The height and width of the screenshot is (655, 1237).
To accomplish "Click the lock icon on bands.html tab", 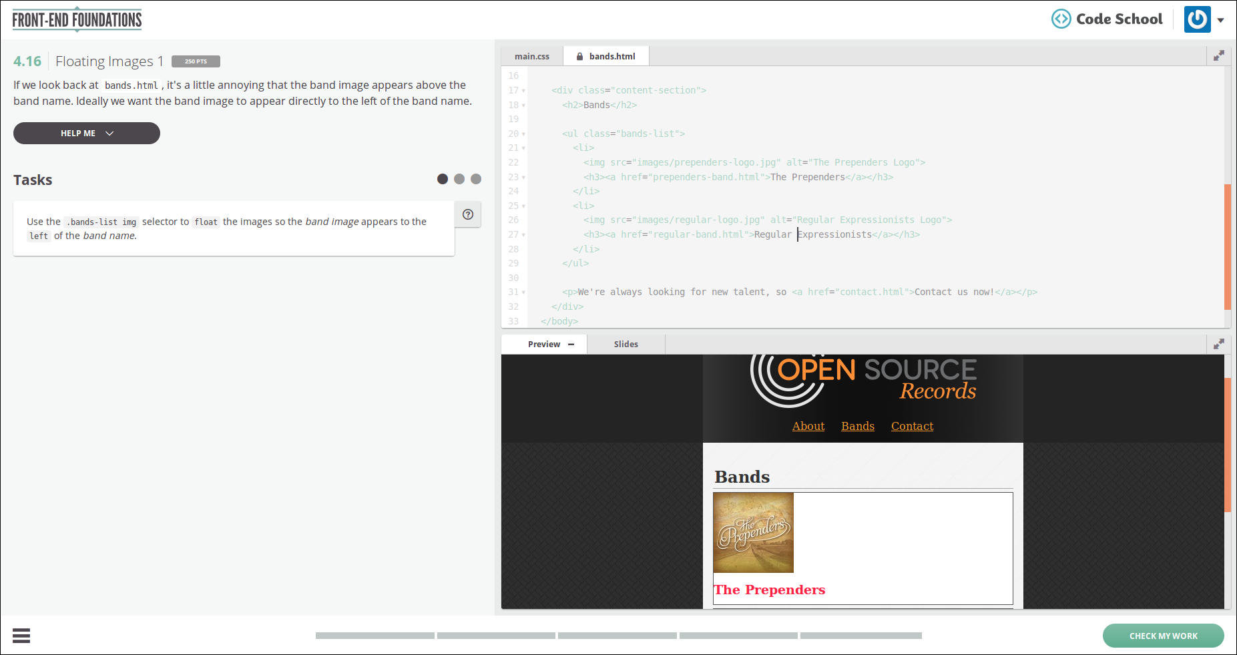I will coord(579,57).
